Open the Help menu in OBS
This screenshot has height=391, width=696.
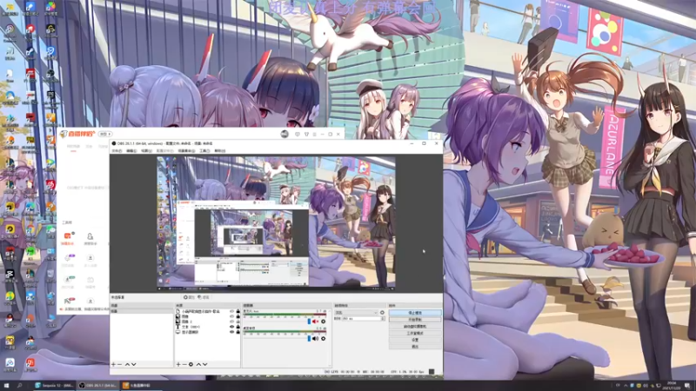(220, 150)
